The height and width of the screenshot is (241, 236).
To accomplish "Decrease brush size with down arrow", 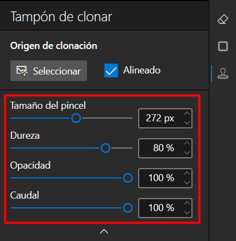I will [x=187, y=123].
